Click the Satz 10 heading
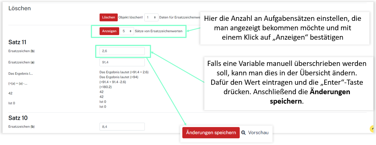 tap(18, 118)
